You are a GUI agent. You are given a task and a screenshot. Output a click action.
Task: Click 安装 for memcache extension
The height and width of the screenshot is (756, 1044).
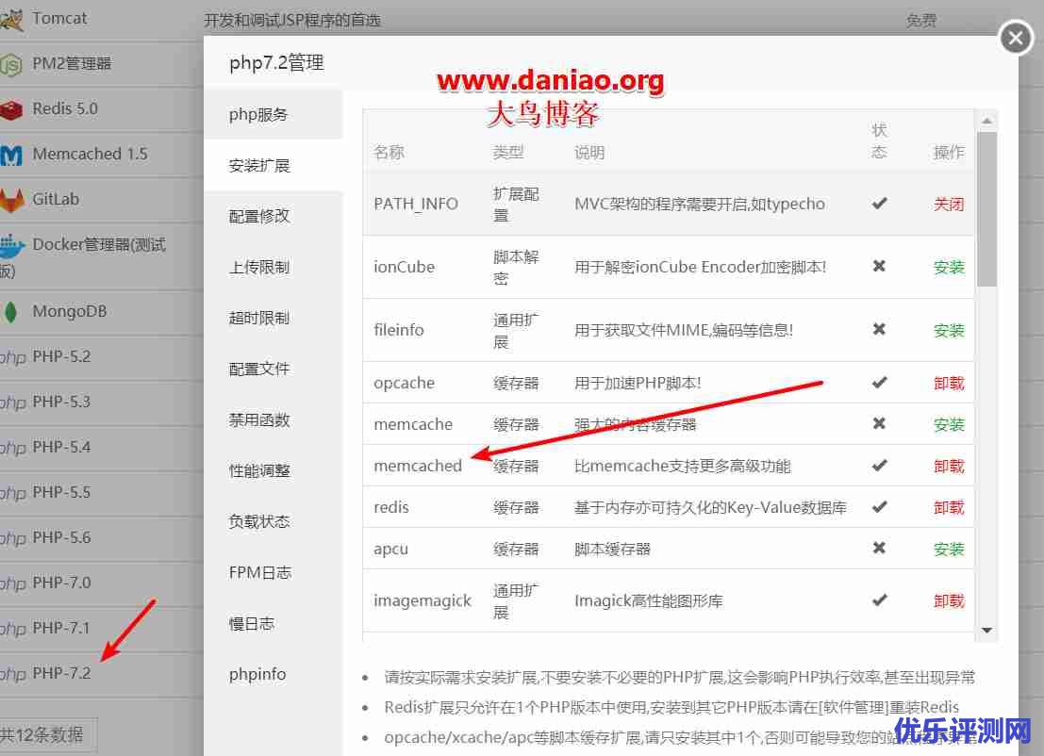click(x=948, y=424)
